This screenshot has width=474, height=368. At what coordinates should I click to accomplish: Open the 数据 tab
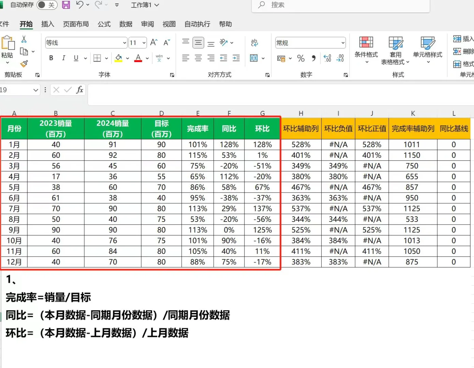126,24
